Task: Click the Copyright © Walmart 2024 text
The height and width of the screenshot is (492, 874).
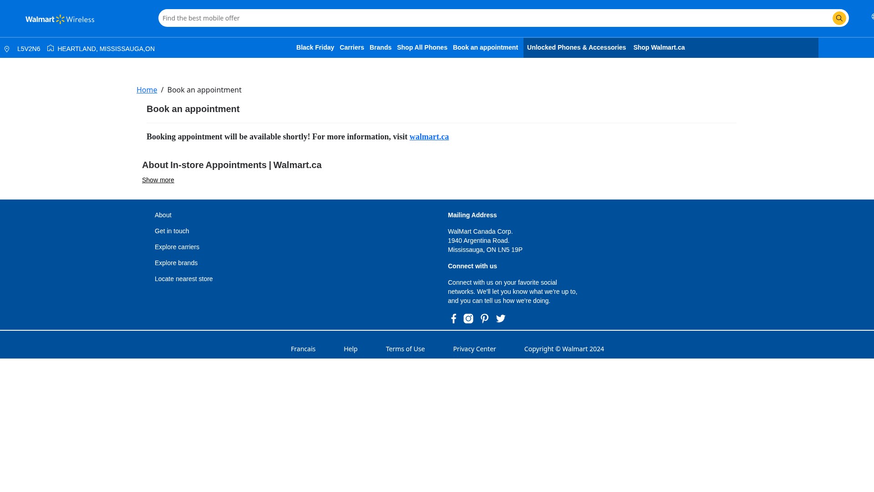Action: [x=564, y=349]
